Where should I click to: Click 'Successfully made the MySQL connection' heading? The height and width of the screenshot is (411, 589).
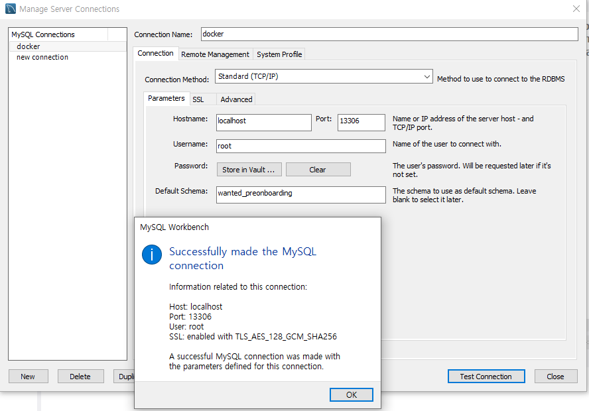[x=243, y=259]
